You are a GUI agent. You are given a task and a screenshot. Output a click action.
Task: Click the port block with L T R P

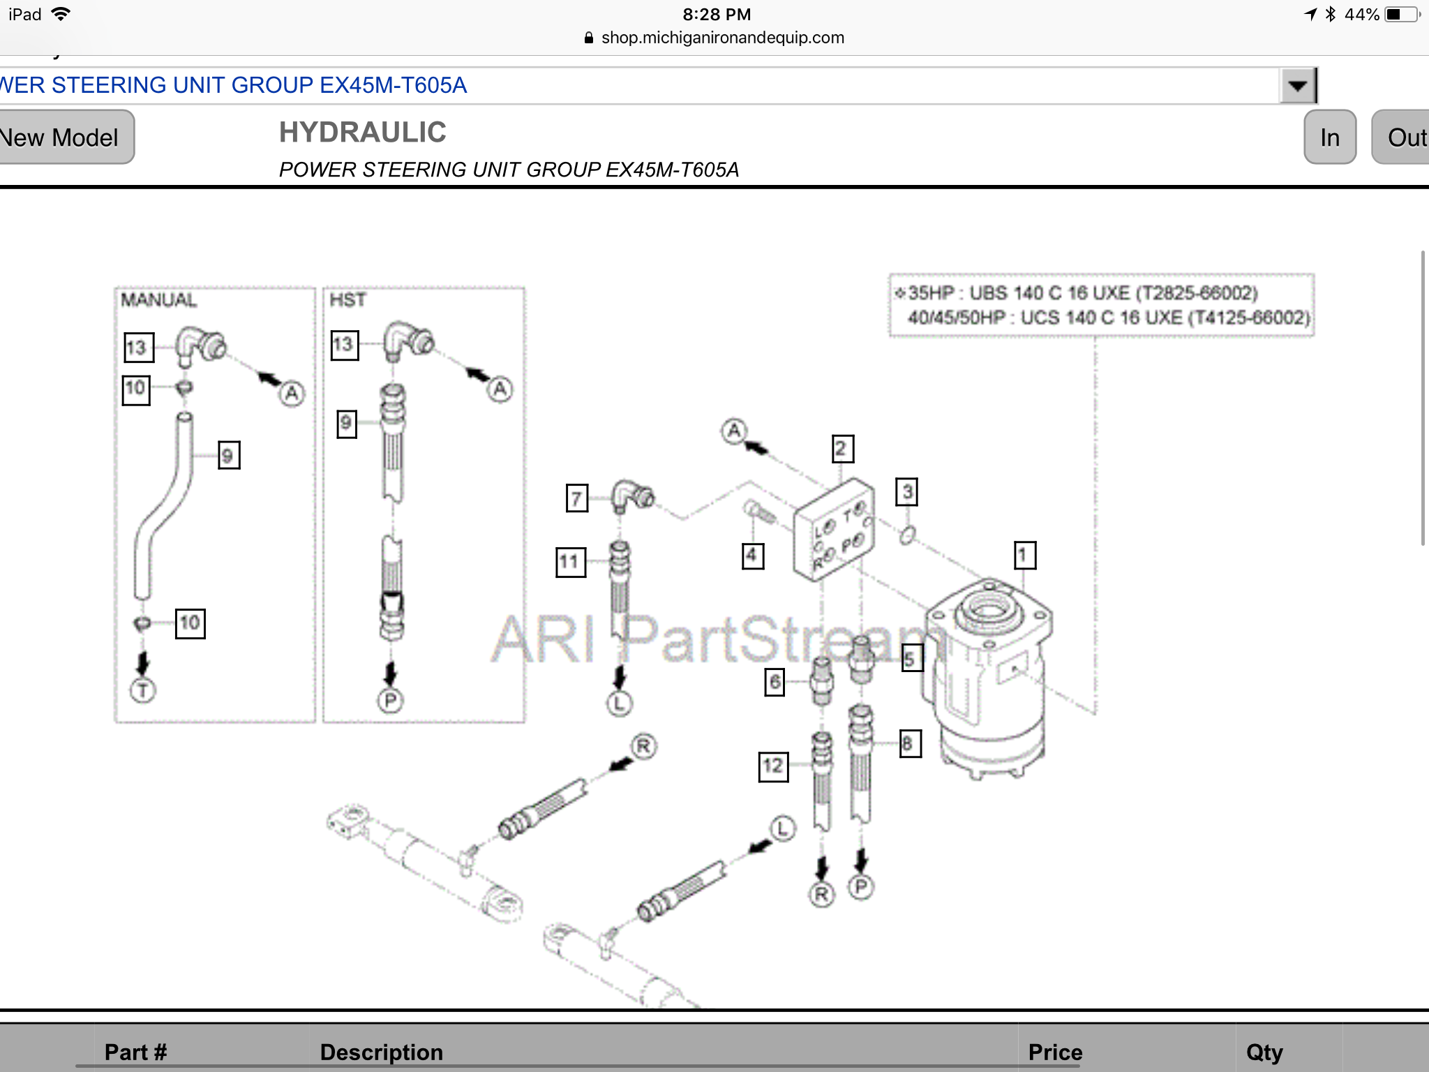(x=835, y=530)
